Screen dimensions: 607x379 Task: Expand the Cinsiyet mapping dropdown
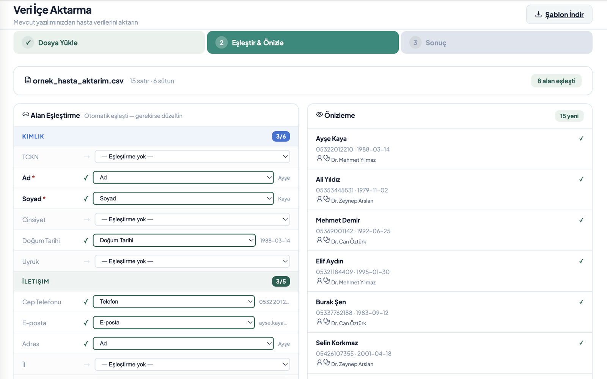(x=192, y=219)
